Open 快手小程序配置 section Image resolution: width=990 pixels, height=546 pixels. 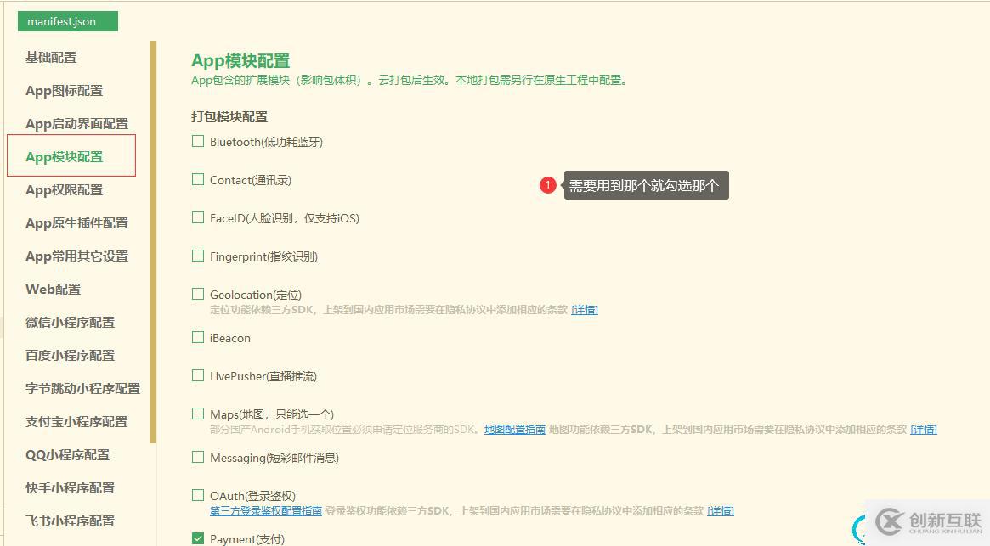coord(70,488)
